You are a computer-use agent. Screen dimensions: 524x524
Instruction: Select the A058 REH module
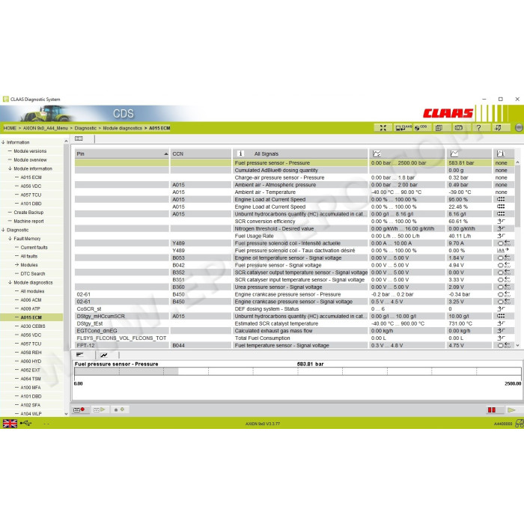click(x=31, y=353)
